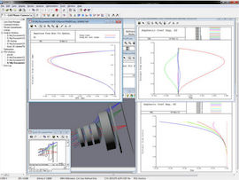The image size is (239, 180).
Task: Select the arrow pointer in the upper-right plot toolbar
Action: (143, 23)
